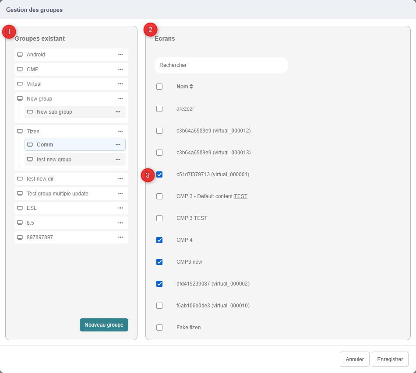
Task: Open the three-dot menu for Android group
Action: (120, 55)
